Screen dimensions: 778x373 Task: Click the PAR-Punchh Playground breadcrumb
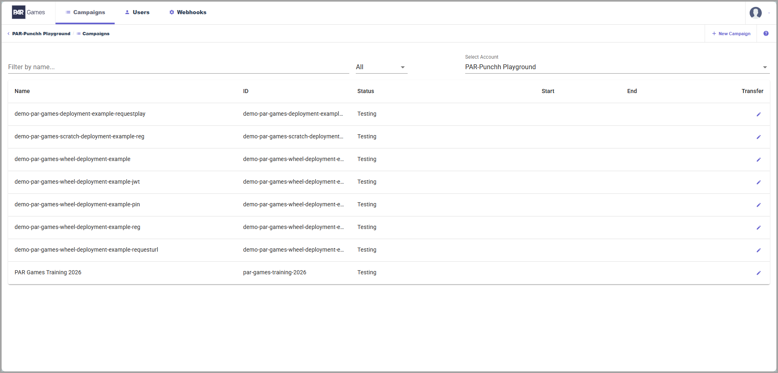point(41,34)
